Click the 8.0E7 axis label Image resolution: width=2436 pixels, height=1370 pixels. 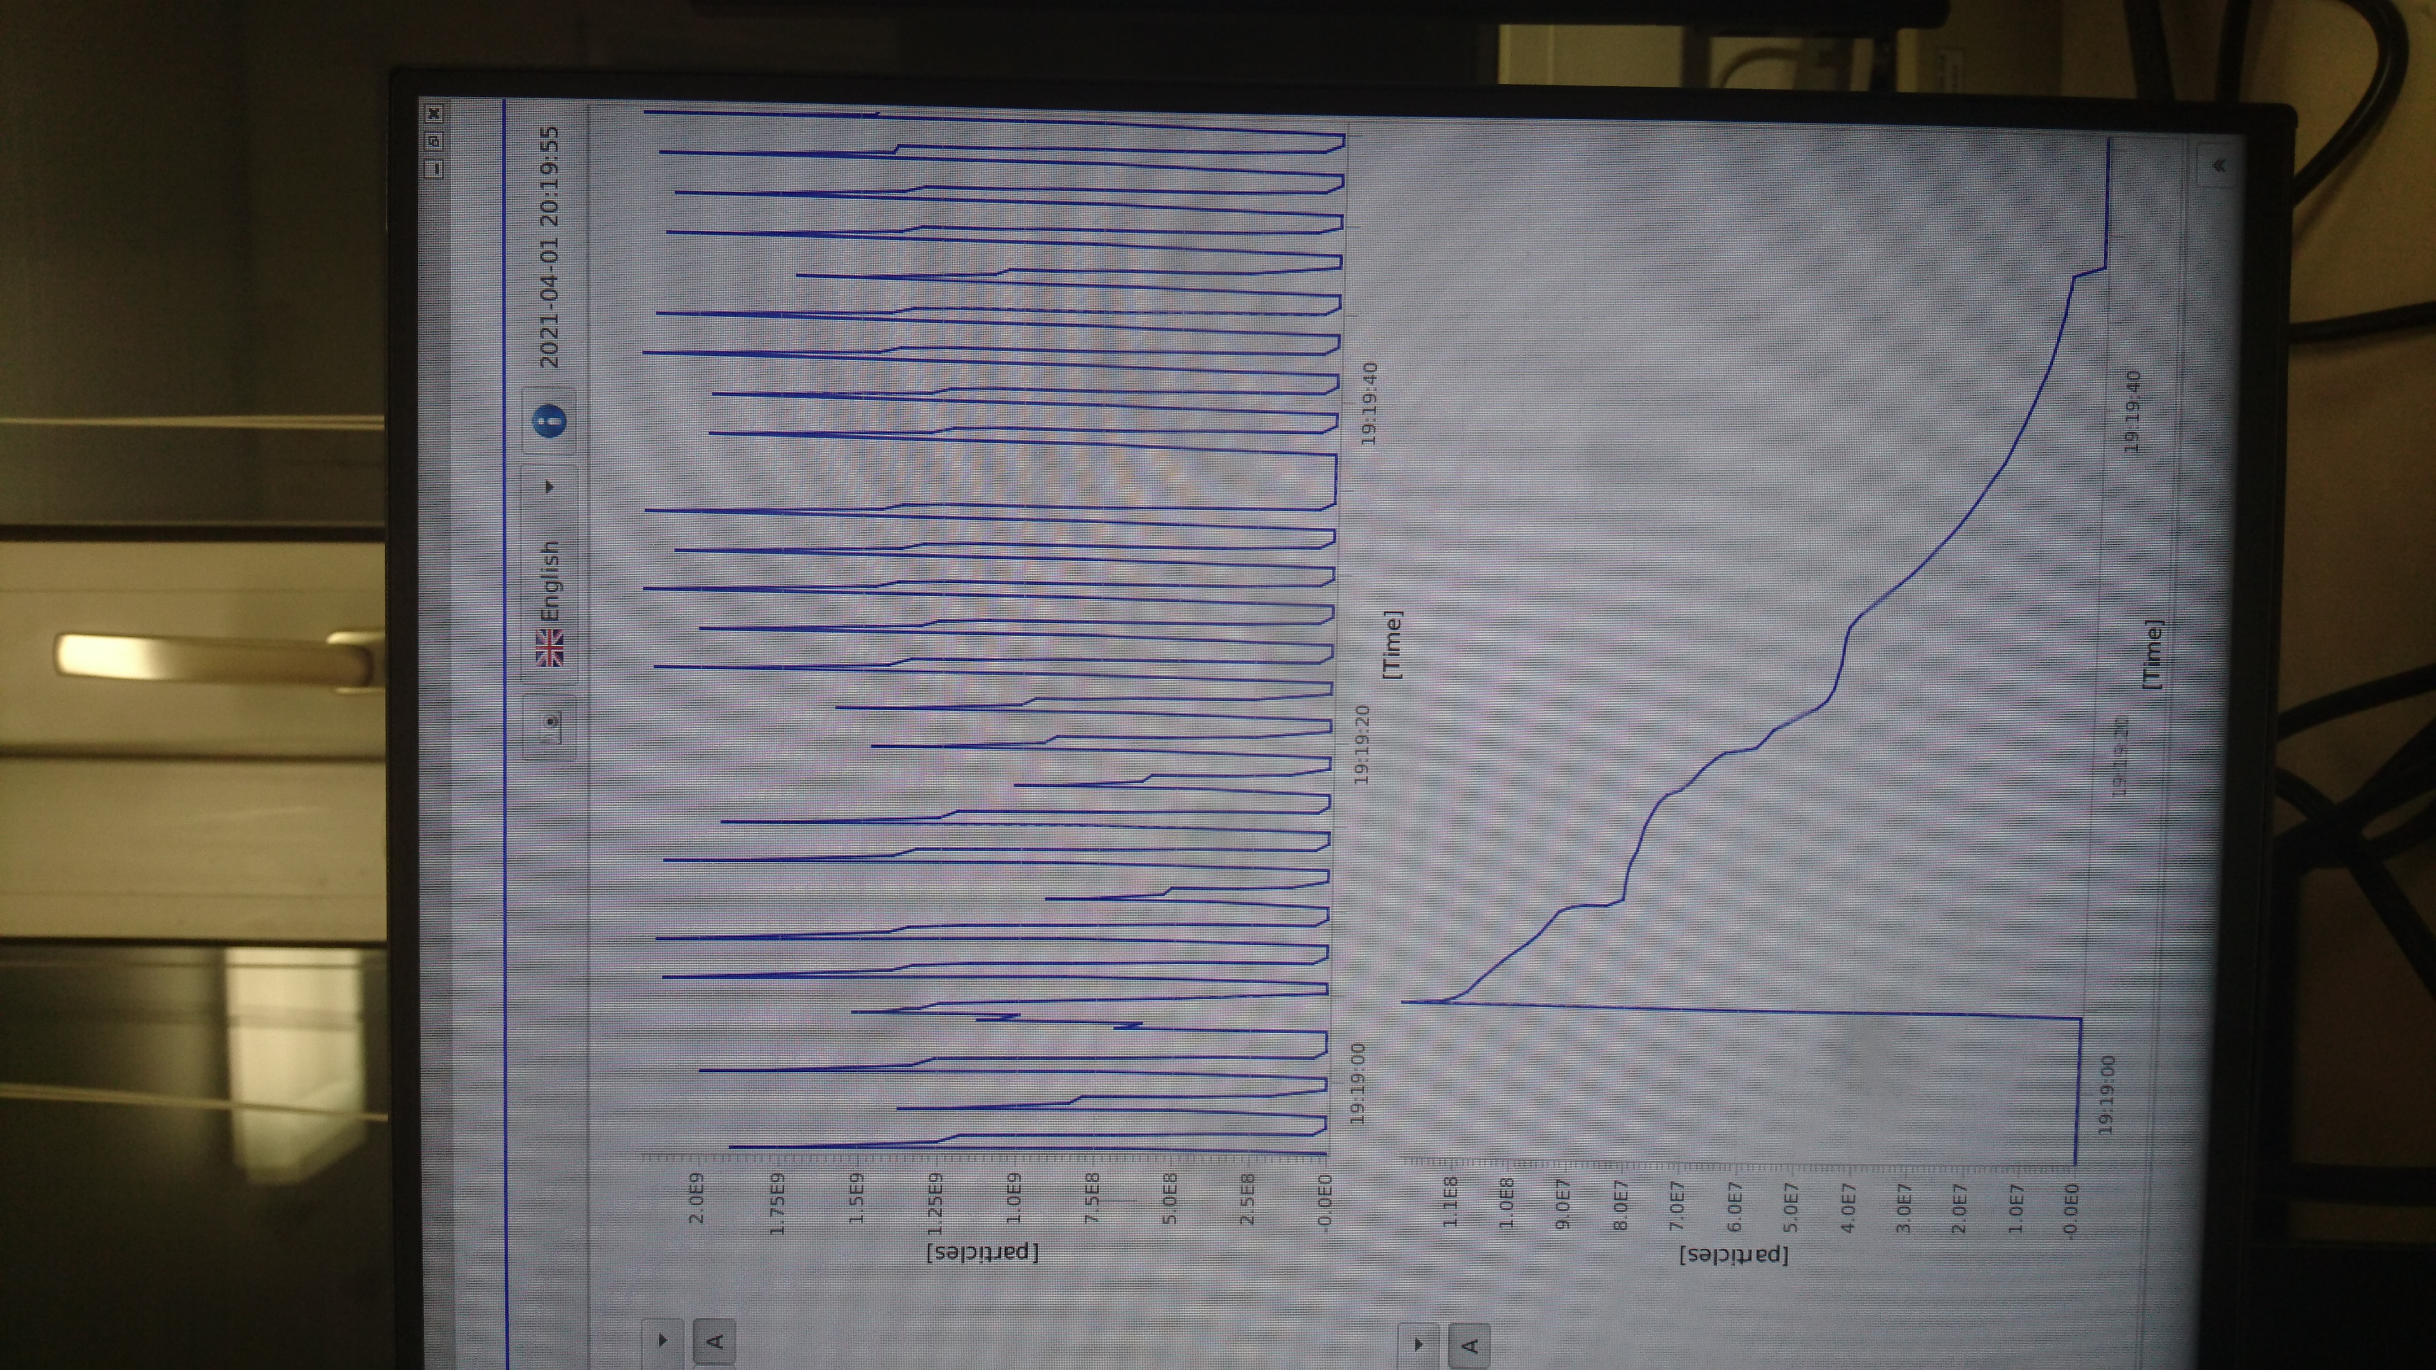pyautogui.click(x=1620, y=1204)
